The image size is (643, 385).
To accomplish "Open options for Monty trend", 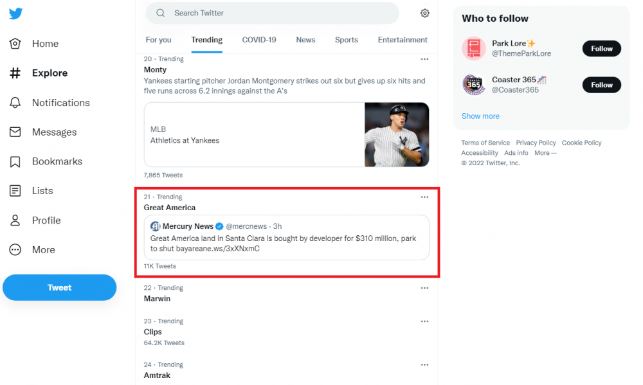I will click(424, 59).
